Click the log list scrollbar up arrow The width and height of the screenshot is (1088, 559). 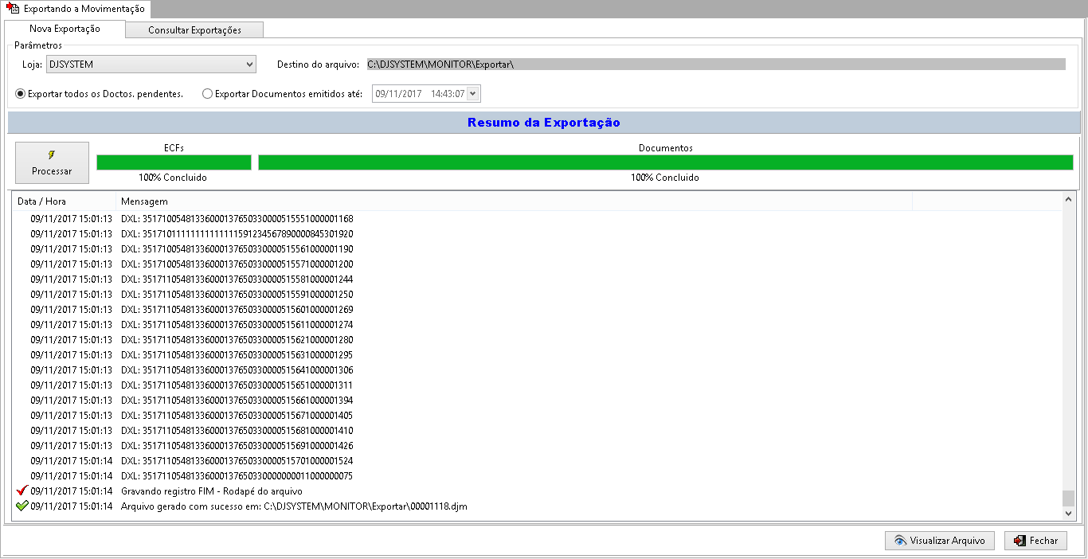point(1069,199)
